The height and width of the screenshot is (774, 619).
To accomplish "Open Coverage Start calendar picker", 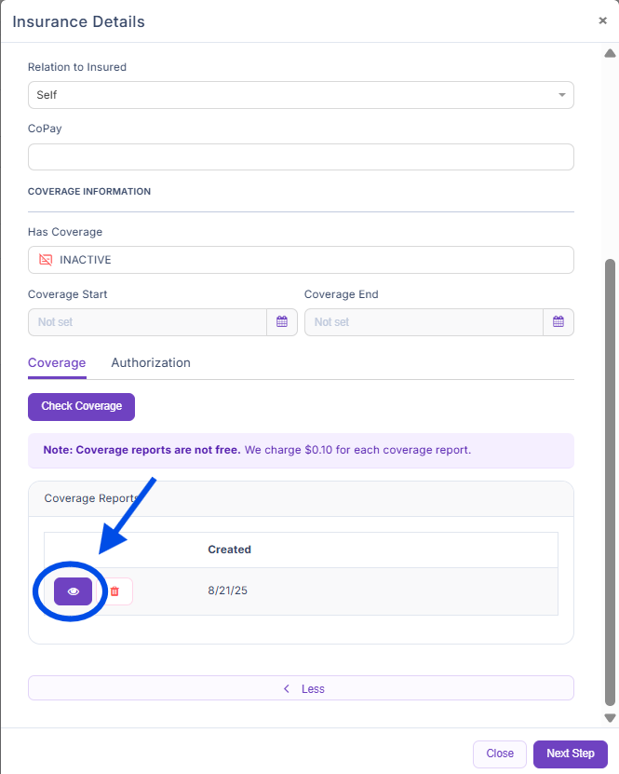I will click(x=282, y=322).
